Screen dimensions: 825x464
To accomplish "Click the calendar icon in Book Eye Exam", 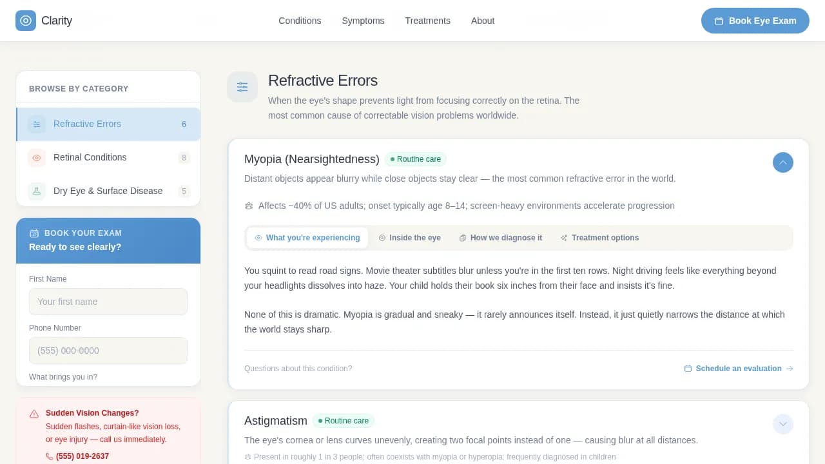I will pyautogui.click(x=719, y=21).
